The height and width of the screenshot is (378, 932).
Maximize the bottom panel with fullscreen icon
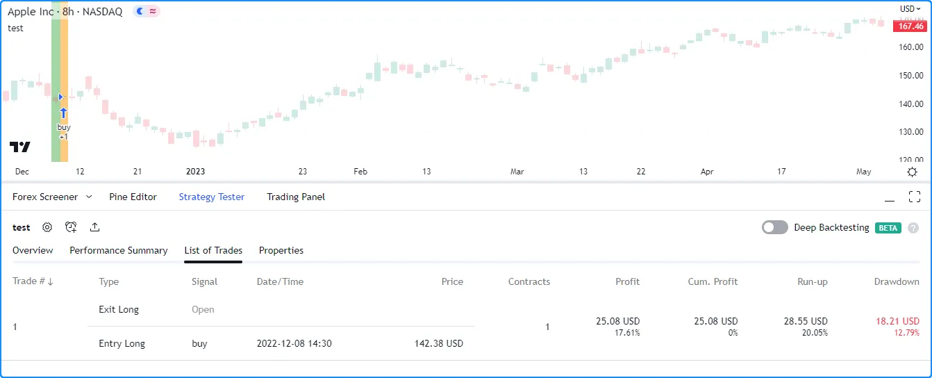(915, 197)
